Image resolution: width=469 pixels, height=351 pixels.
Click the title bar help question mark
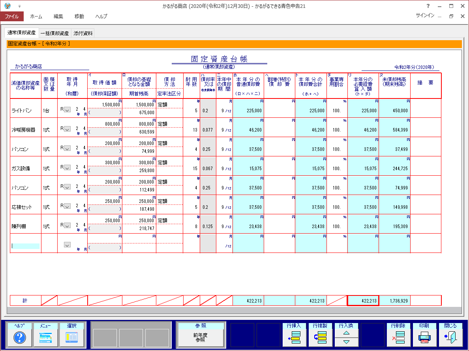[428, 6]
